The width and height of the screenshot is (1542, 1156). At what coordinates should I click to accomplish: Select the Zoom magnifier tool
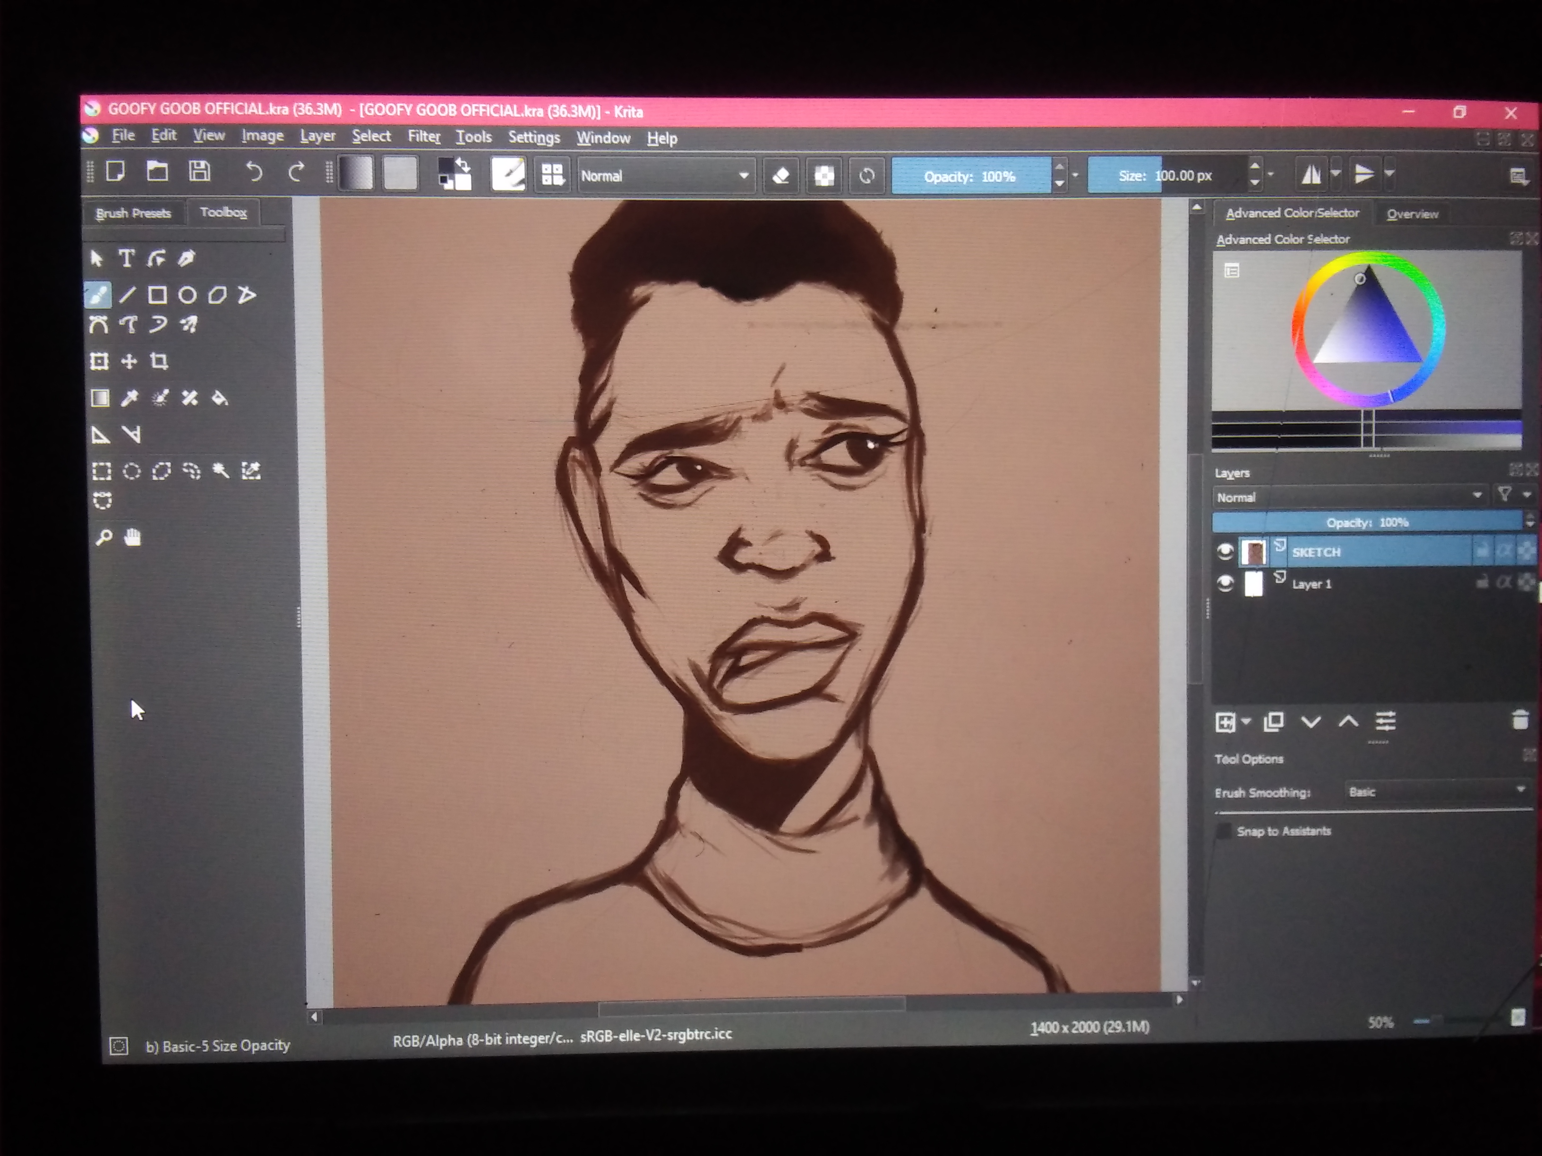tap(104, 537)
